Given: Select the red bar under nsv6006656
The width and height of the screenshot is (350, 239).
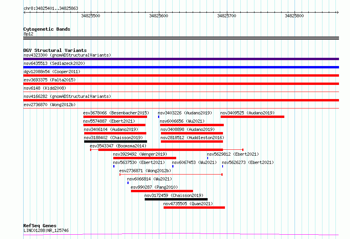Looking at the screenshot, I should (x=192, y=125).
